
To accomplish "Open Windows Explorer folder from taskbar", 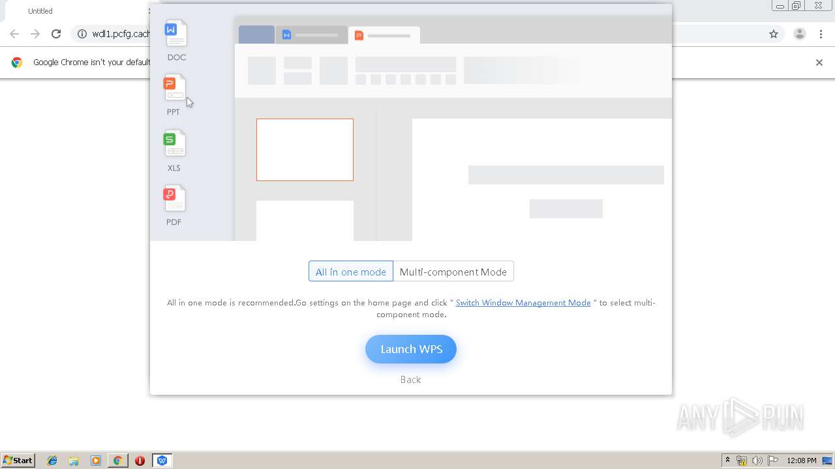I will (74, 461).
